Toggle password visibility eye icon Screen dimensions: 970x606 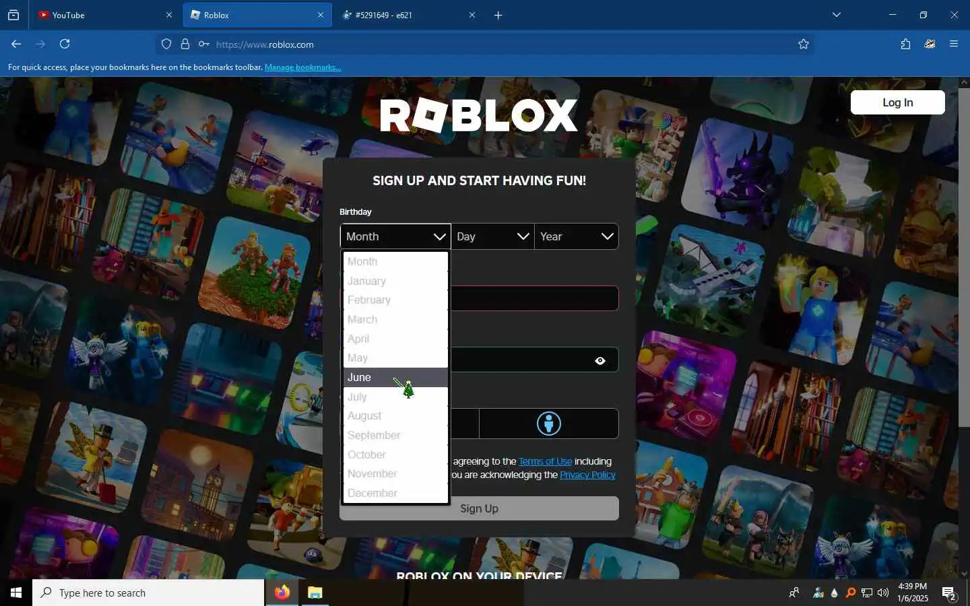pos(600,361)
